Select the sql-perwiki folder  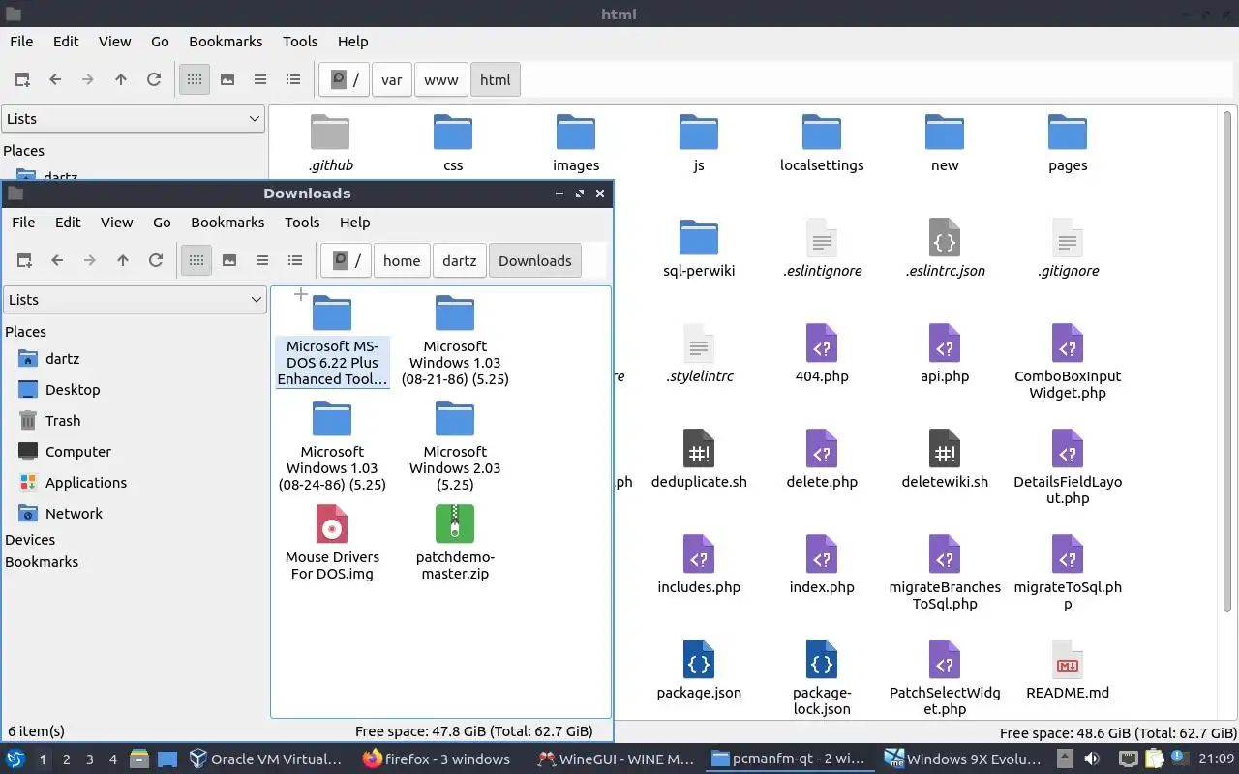pos(699,248)
